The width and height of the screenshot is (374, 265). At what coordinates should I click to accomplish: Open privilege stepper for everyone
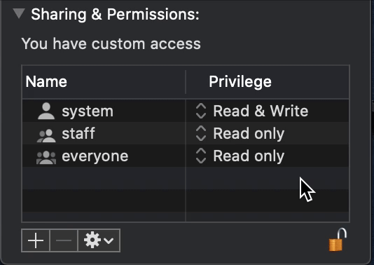(x=201, y=156)
